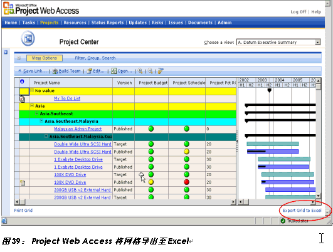The height and width of the screenshot is (252, 333).
Task: Click the blue side pane icon left of View Options bar
Action: coord(6,52)
